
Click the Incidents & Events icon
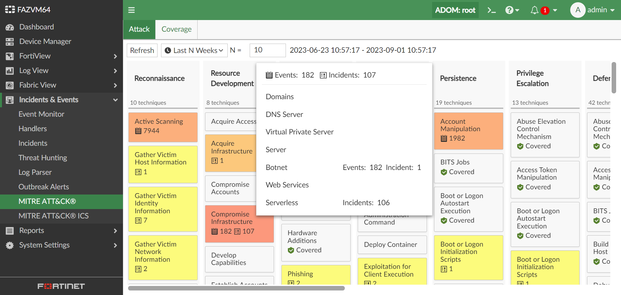(x=10, y=100)
